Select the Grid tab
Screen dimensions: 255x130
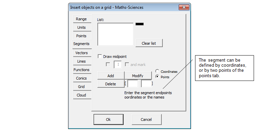82,87
